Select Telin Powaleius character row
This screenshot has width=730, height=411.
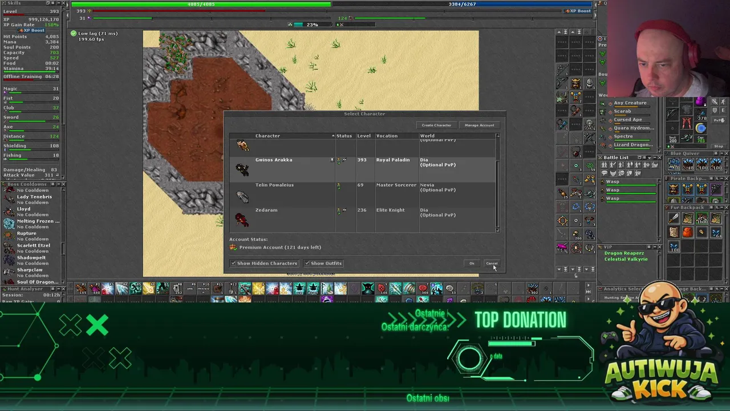tap(362, 195)
